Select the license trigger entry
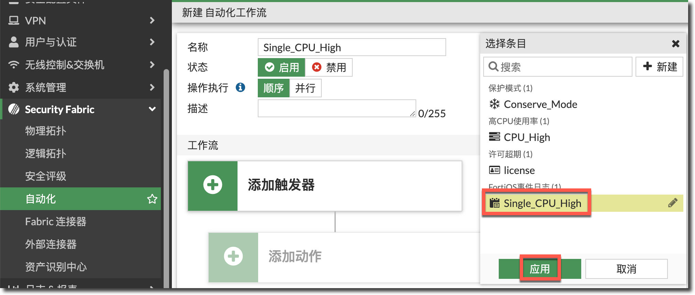This screenshot has width=695, height=295. pyautogui.click(x=519, y=170)
